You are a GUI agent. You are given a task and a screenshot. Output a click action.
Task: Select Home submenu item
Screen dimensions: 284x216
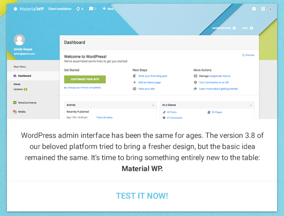17,84
